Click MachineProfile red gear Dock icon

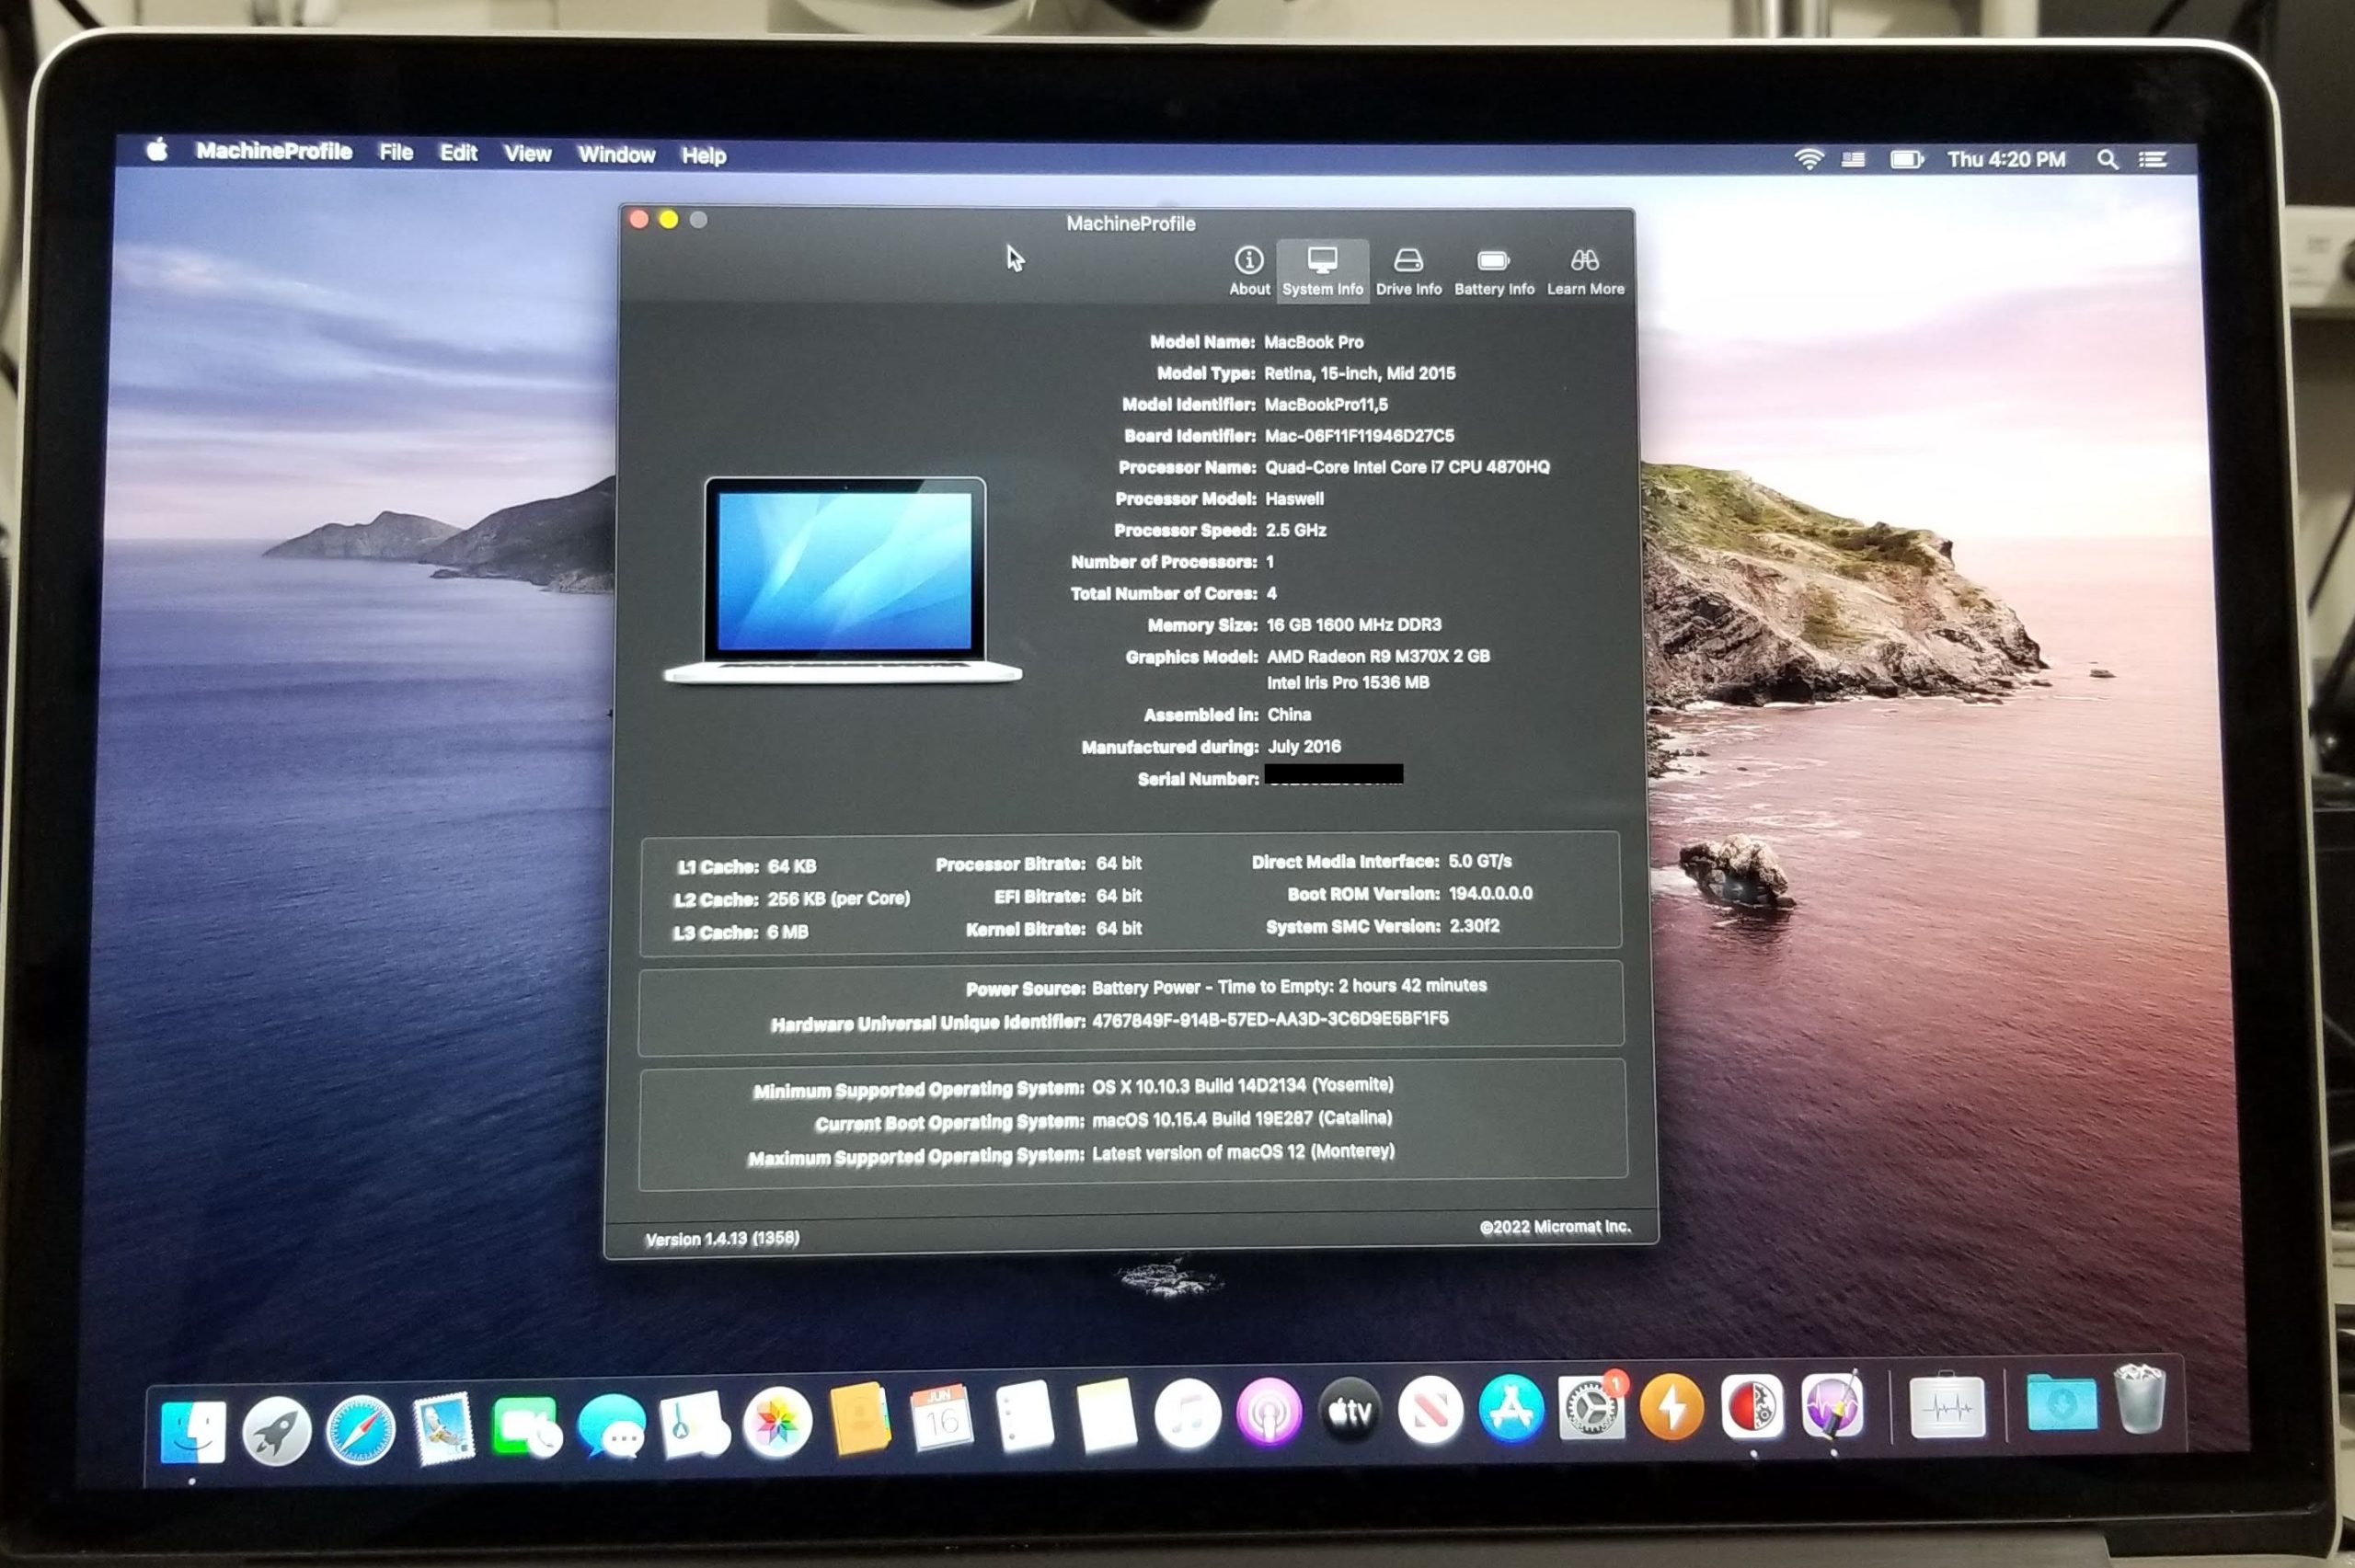1752,1405
